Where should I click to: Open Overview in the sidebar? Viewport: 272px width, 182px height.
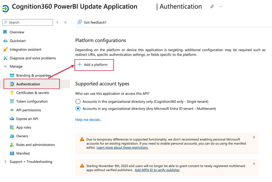coord(17,32)
